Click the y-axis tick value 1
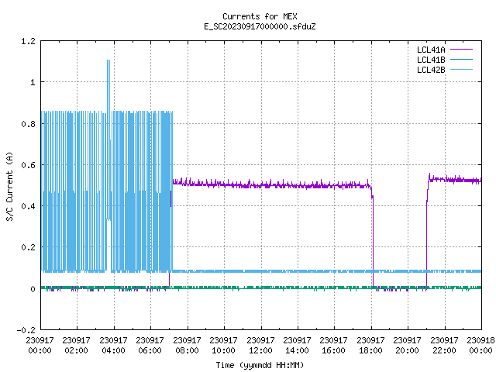Screen dimensions: 496x372 (33, 83)
